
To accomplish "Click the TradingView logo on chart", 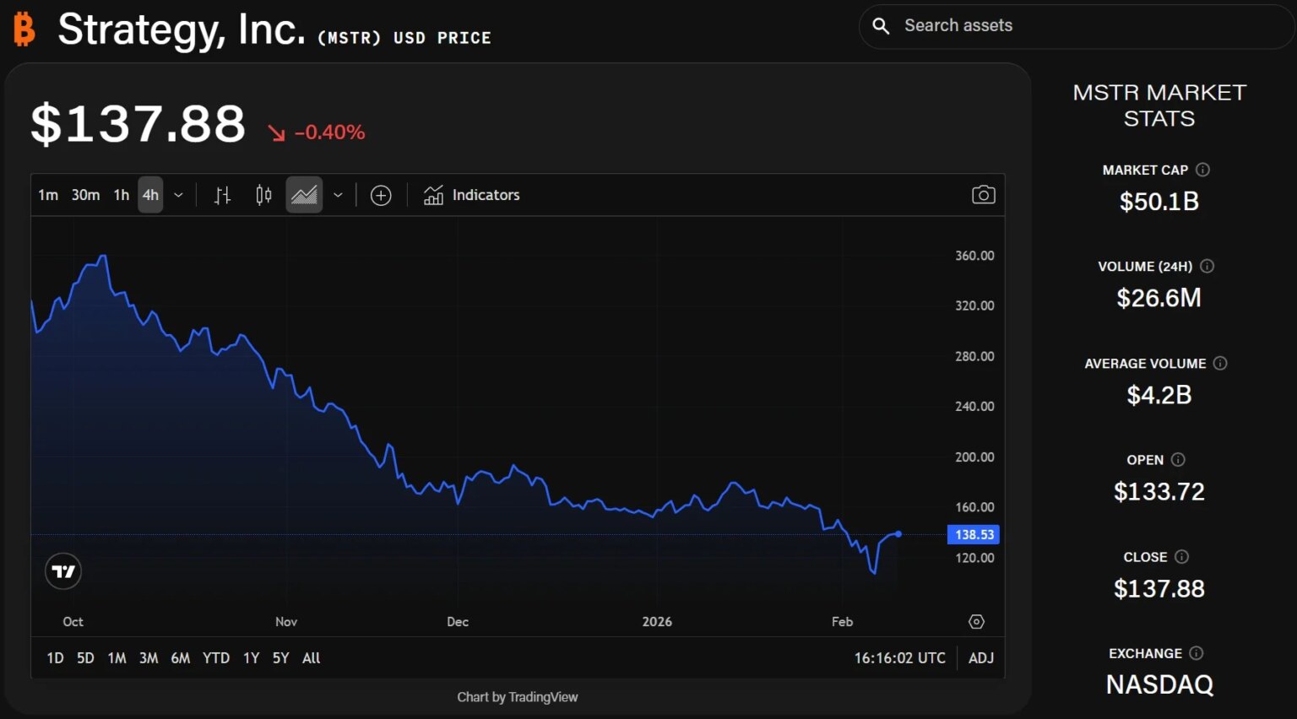I will [x=63, y=571].
